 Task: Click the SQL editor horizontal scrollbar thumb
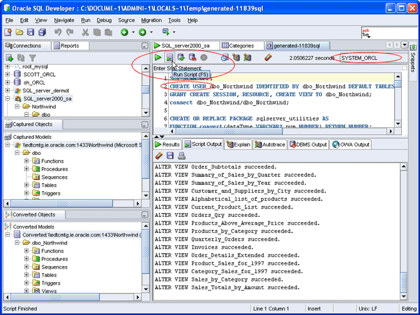tap(229, 131)
